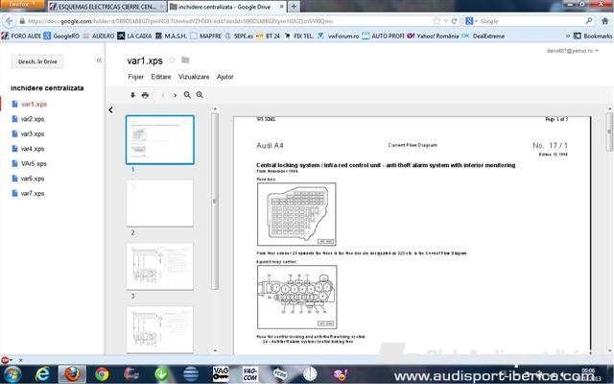Click the Windows Start button

pos(12,374)
